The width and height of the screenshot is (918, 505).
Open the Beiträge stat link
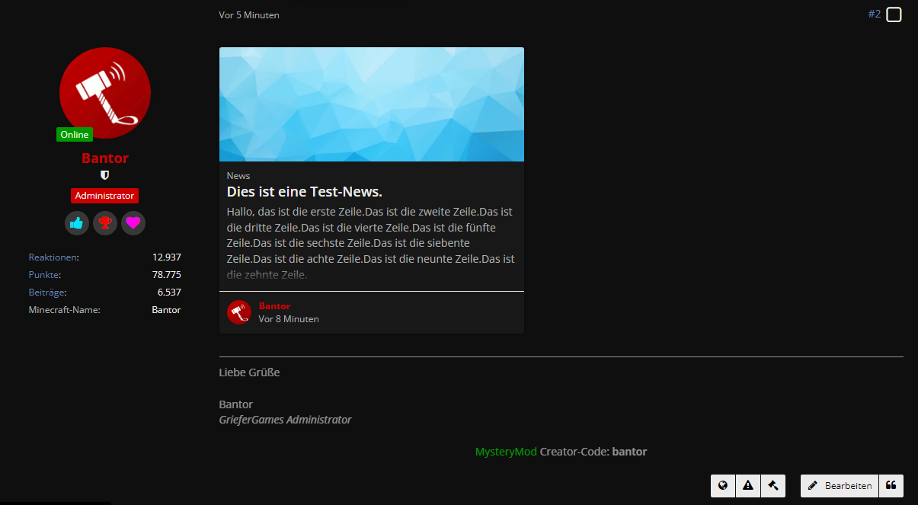(x=46, y=292)
